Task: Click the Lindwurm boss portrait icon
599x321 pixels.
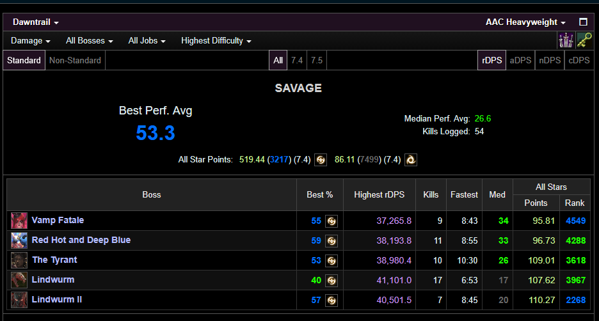Action: coord(19,280)
